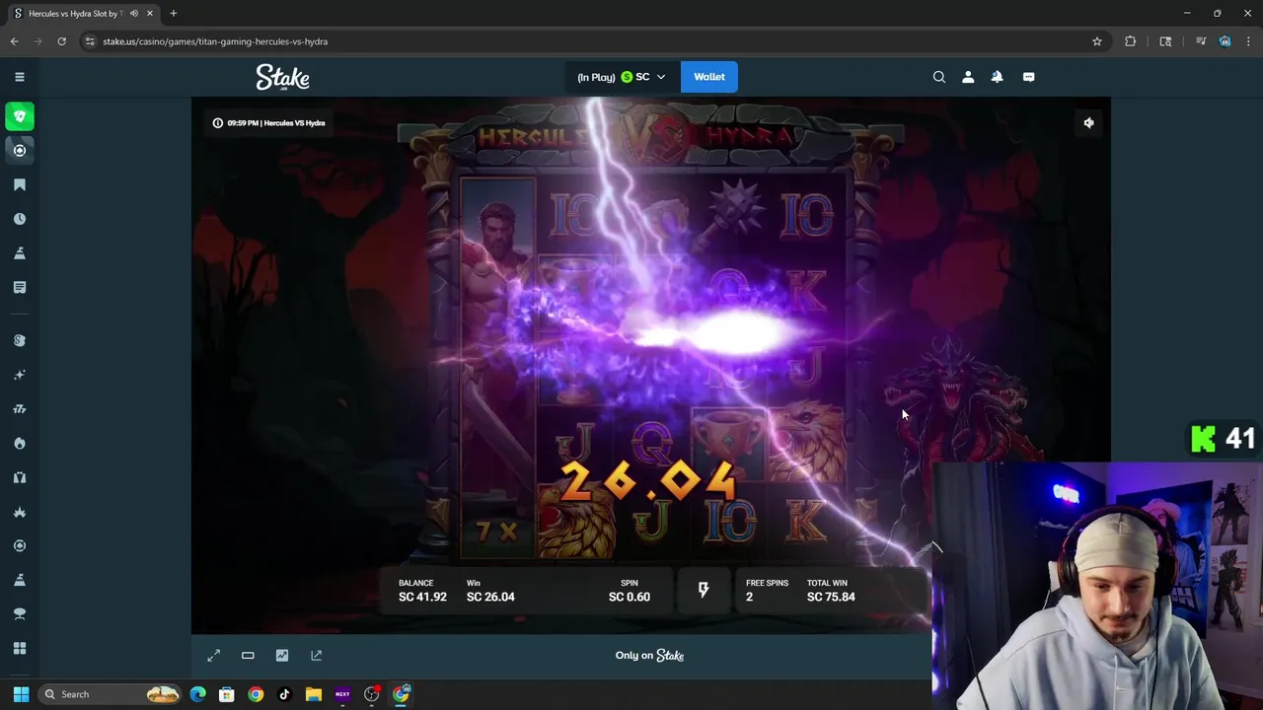
Task: Open Microsoft Store from taskbar
Action: click(226, 694)
